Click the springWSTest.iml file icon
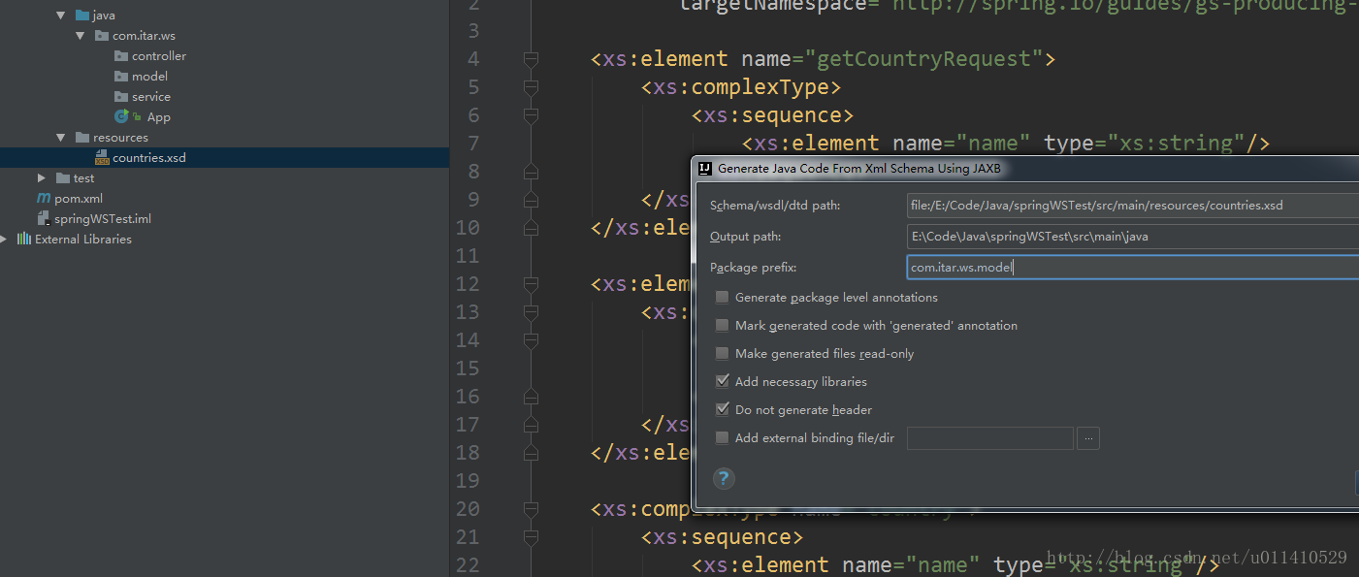 click(x=44, y=219)
